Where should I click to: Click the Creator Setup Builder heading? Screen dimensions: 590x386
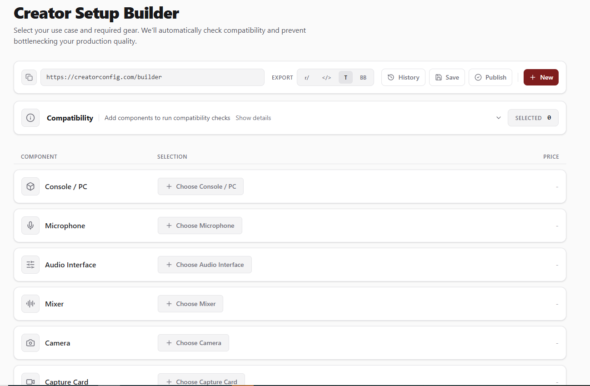(x=96, y=13)
